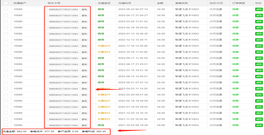Image resolution: width=264 pixels, height=135 pixels.
Task: Select card number field of 2022-12-12 13:30:11 row
Action: pos(63,40)
